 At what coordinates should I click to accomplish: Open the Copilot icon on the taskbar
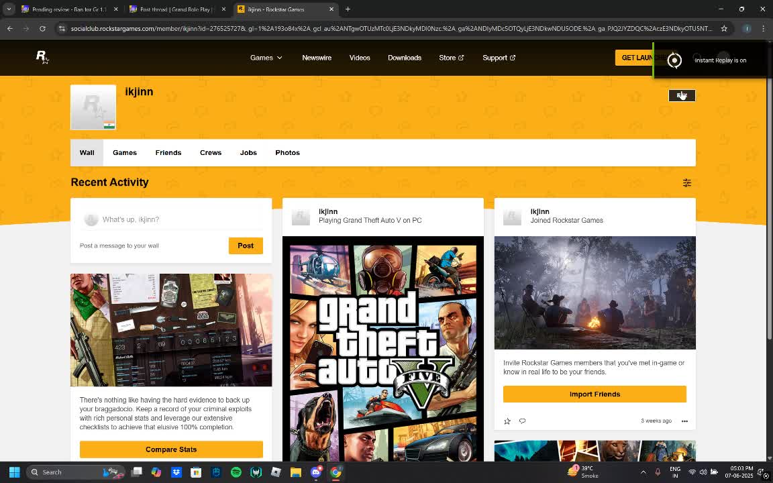click(156, 472)
